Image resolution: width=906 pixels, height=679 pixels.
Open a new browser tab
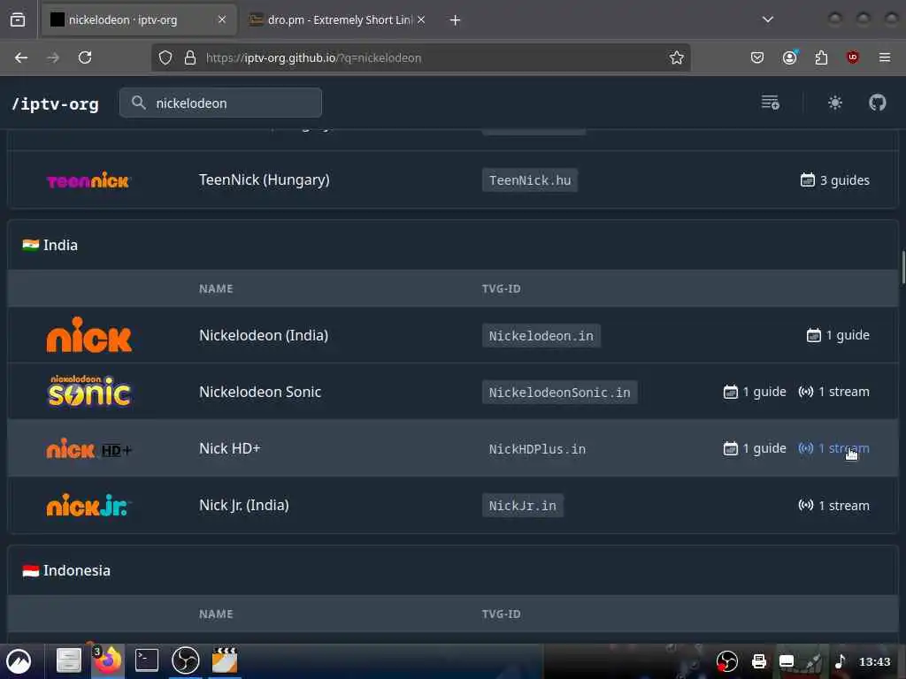[455, 20]
